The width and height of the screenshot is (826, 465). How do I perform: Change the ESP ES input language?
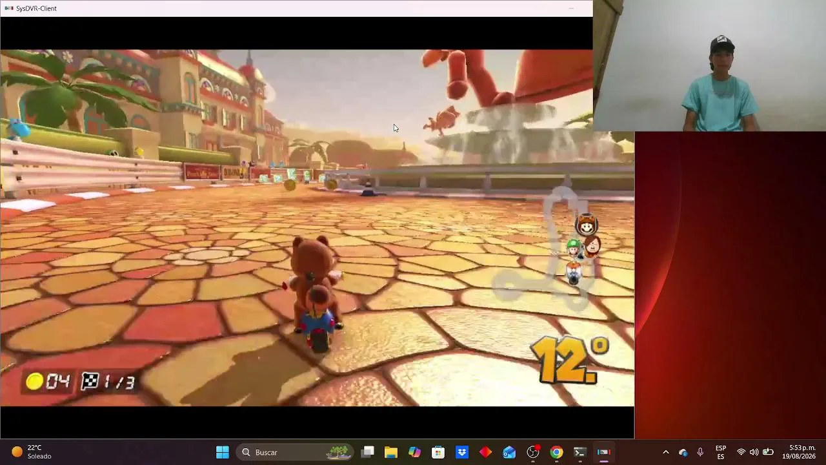coord(721,452)
